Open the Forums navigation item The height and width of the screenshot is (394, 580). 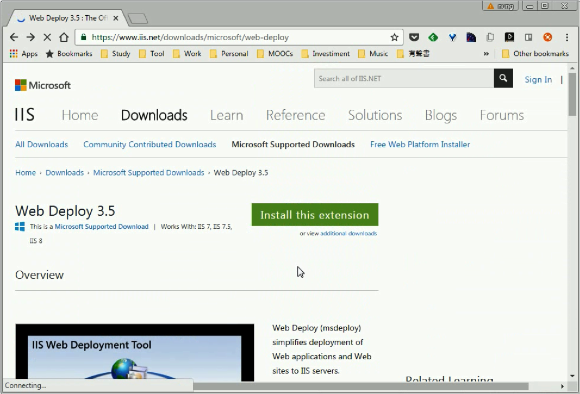pyautogui.click(x=502, y=115)
